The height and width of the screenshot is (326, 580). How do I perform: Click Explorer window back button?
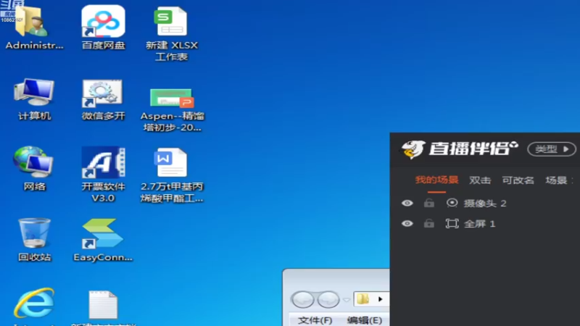pos(303,299)
